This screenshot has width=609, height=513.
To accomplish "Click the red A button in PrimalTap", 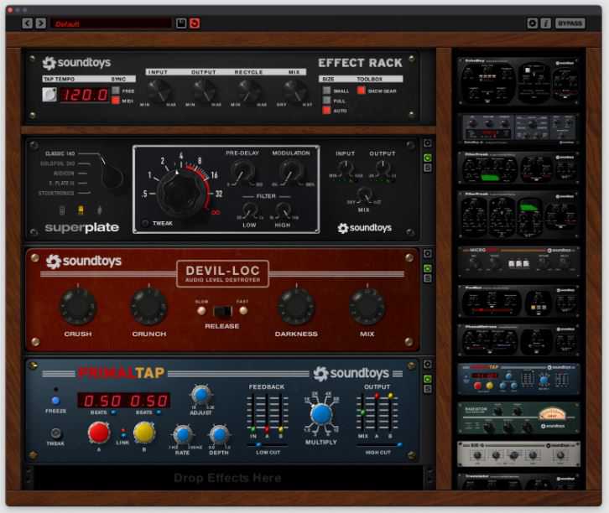I will pos(99,433).
